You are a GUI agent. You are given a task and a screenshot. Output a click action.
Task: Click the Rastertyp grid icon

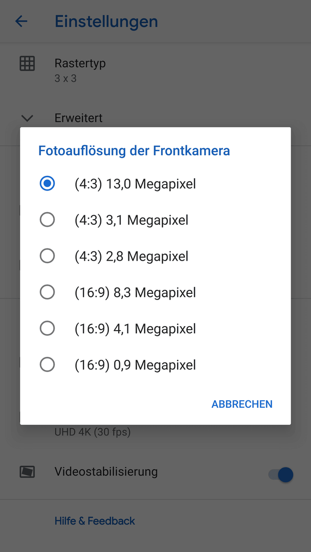coord(27,64)
